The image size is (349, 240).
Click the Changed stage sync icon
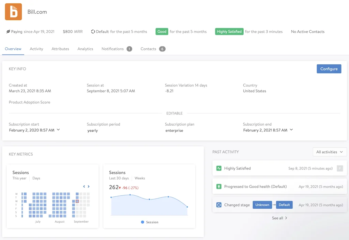(219, 205)
